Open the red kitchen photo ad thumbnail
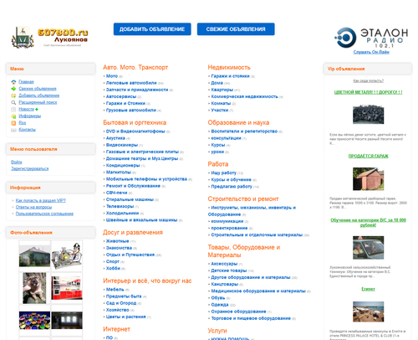This screenshot has width=418, height=340. point(67,288)
